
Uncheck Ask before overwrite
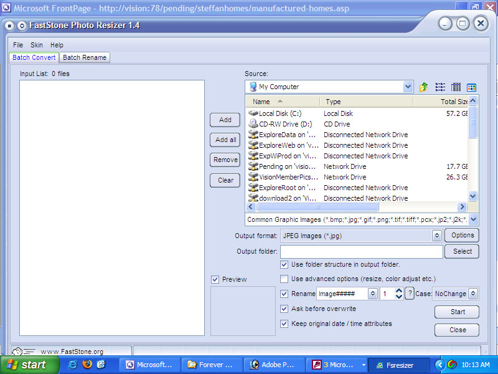284,309
